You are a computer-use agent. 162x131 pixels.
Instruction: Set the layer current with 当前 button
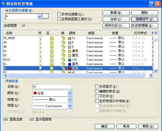[x=116, y=19]
